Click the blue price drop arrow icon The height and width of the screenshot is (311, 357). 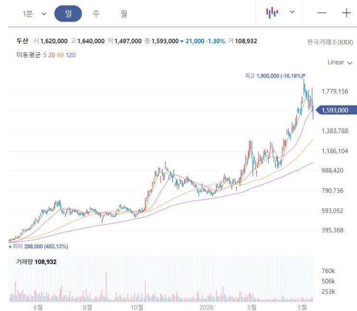pos(182,41)
